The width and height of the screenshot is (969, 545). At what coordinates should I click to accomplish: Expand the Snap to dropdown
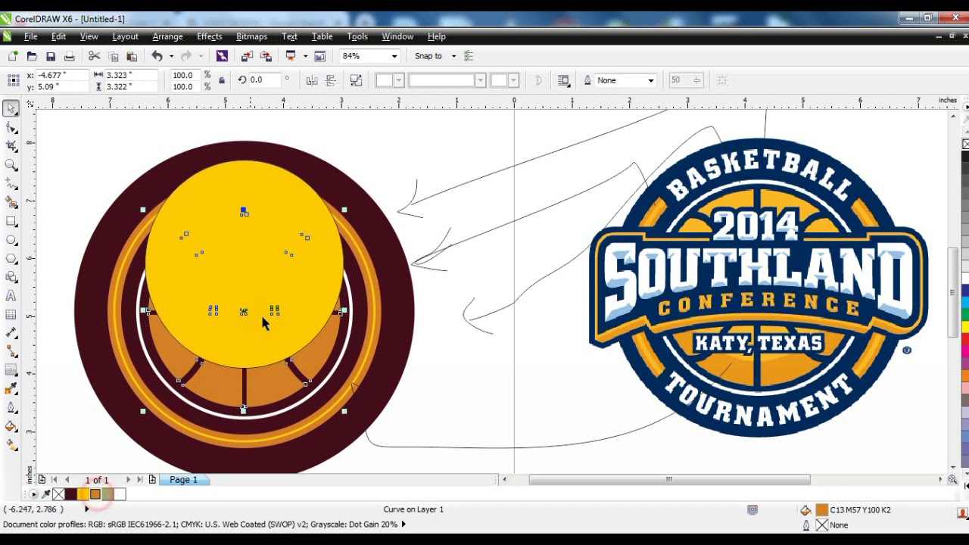click(453, 56)
